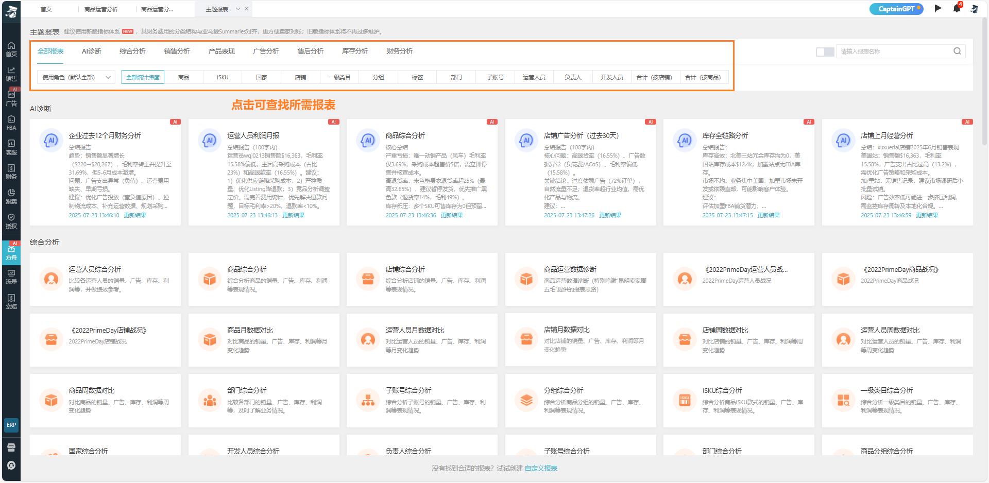Image resolution: width=989 pixels, height=483 pixels.
Task: Open 客服 sidebar module
Action: point(11,147)
